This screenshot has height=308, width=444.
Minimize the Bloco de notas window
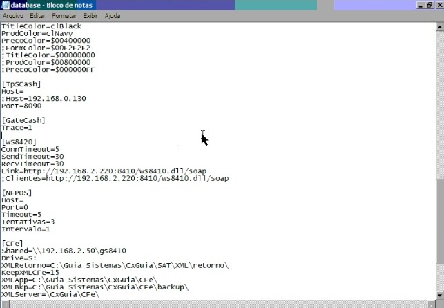pyautogui.click(x=419, y=5)
